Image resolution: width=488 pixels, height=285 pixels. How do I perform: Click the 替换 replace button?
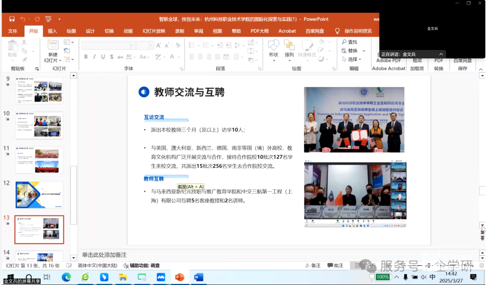[349, 51]
